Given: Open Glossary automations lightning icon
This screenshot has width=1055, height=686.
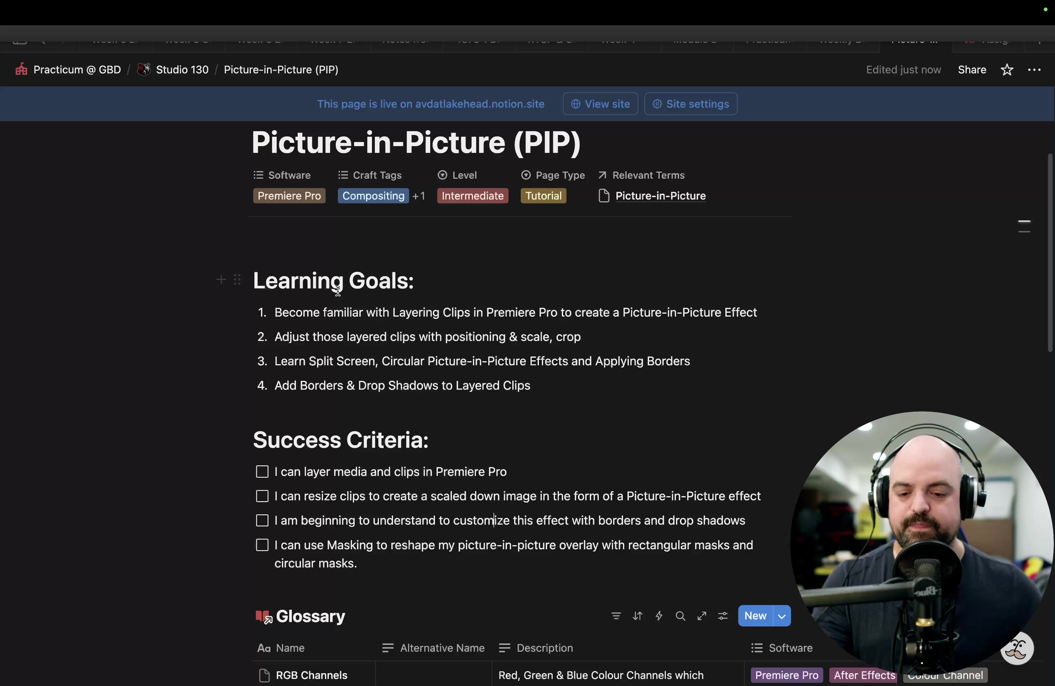Looking at the screenshot, I should click(x=659, y=616).
